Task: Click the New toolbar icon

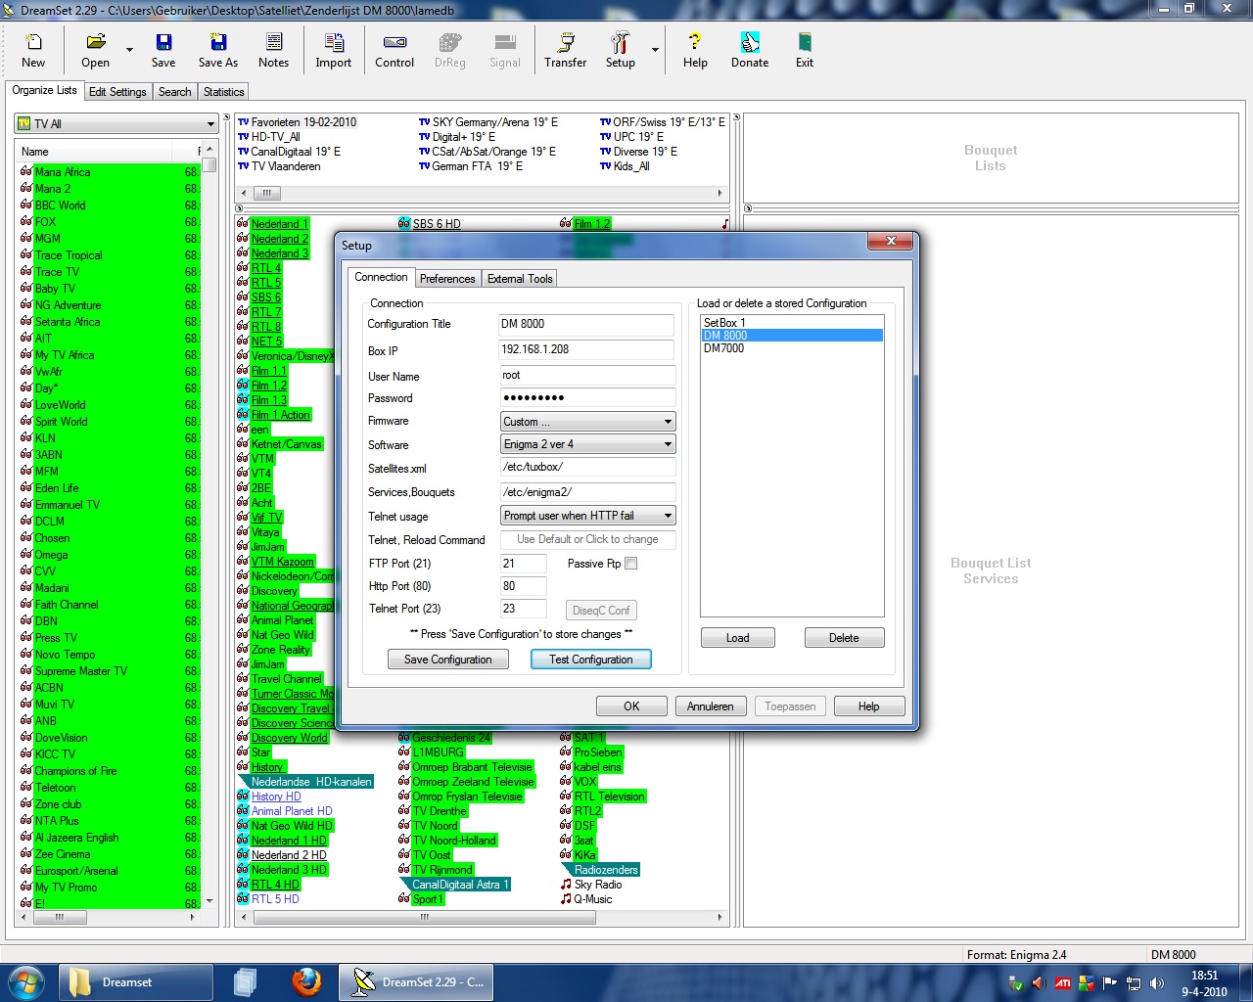Action: point(33,51)
